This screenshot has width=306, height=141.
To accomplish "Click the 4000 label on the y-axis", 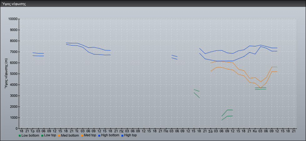I will [x=13, y=85].
